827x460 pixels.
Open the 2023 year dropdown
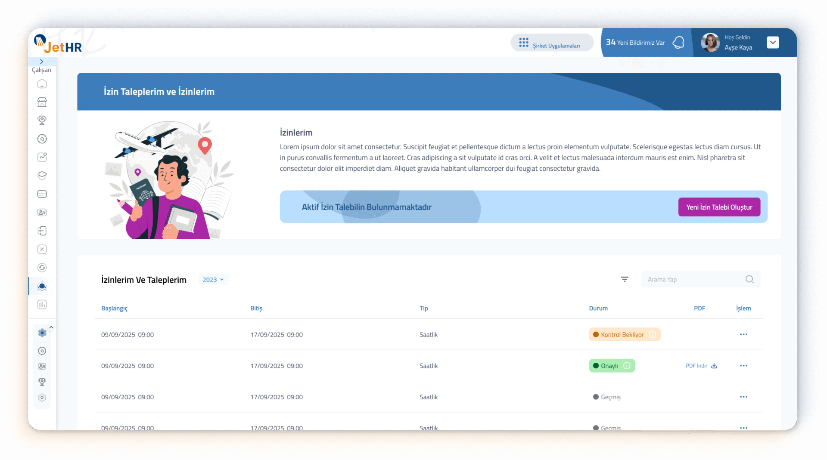[x=213, y=280]
